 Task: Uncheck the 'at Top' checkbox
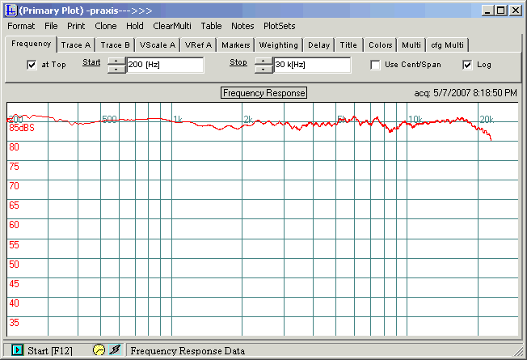point(32,65)
